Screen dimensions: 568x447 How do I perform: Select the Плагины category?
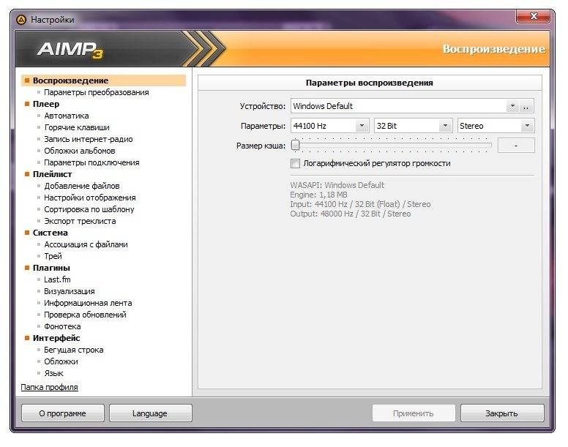51,268
